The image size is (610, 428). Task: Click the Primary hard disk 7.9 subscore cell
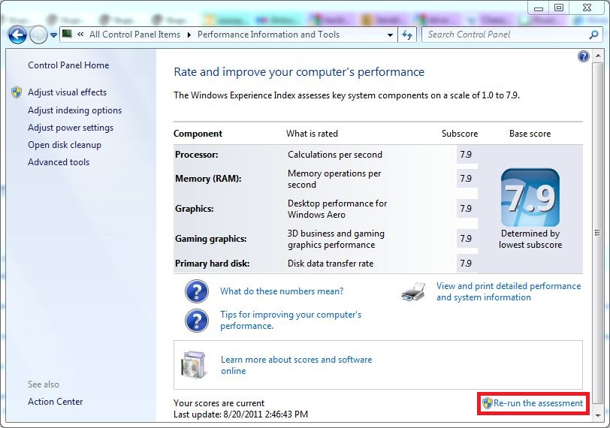click(x=467, y=264)
